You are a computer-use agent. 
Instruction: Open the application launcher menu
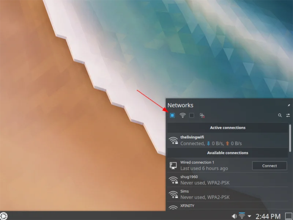pos(4,216)
